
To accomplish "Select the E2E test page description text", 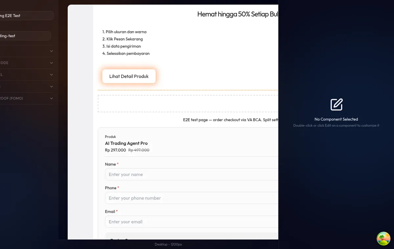I will [230, 120].
